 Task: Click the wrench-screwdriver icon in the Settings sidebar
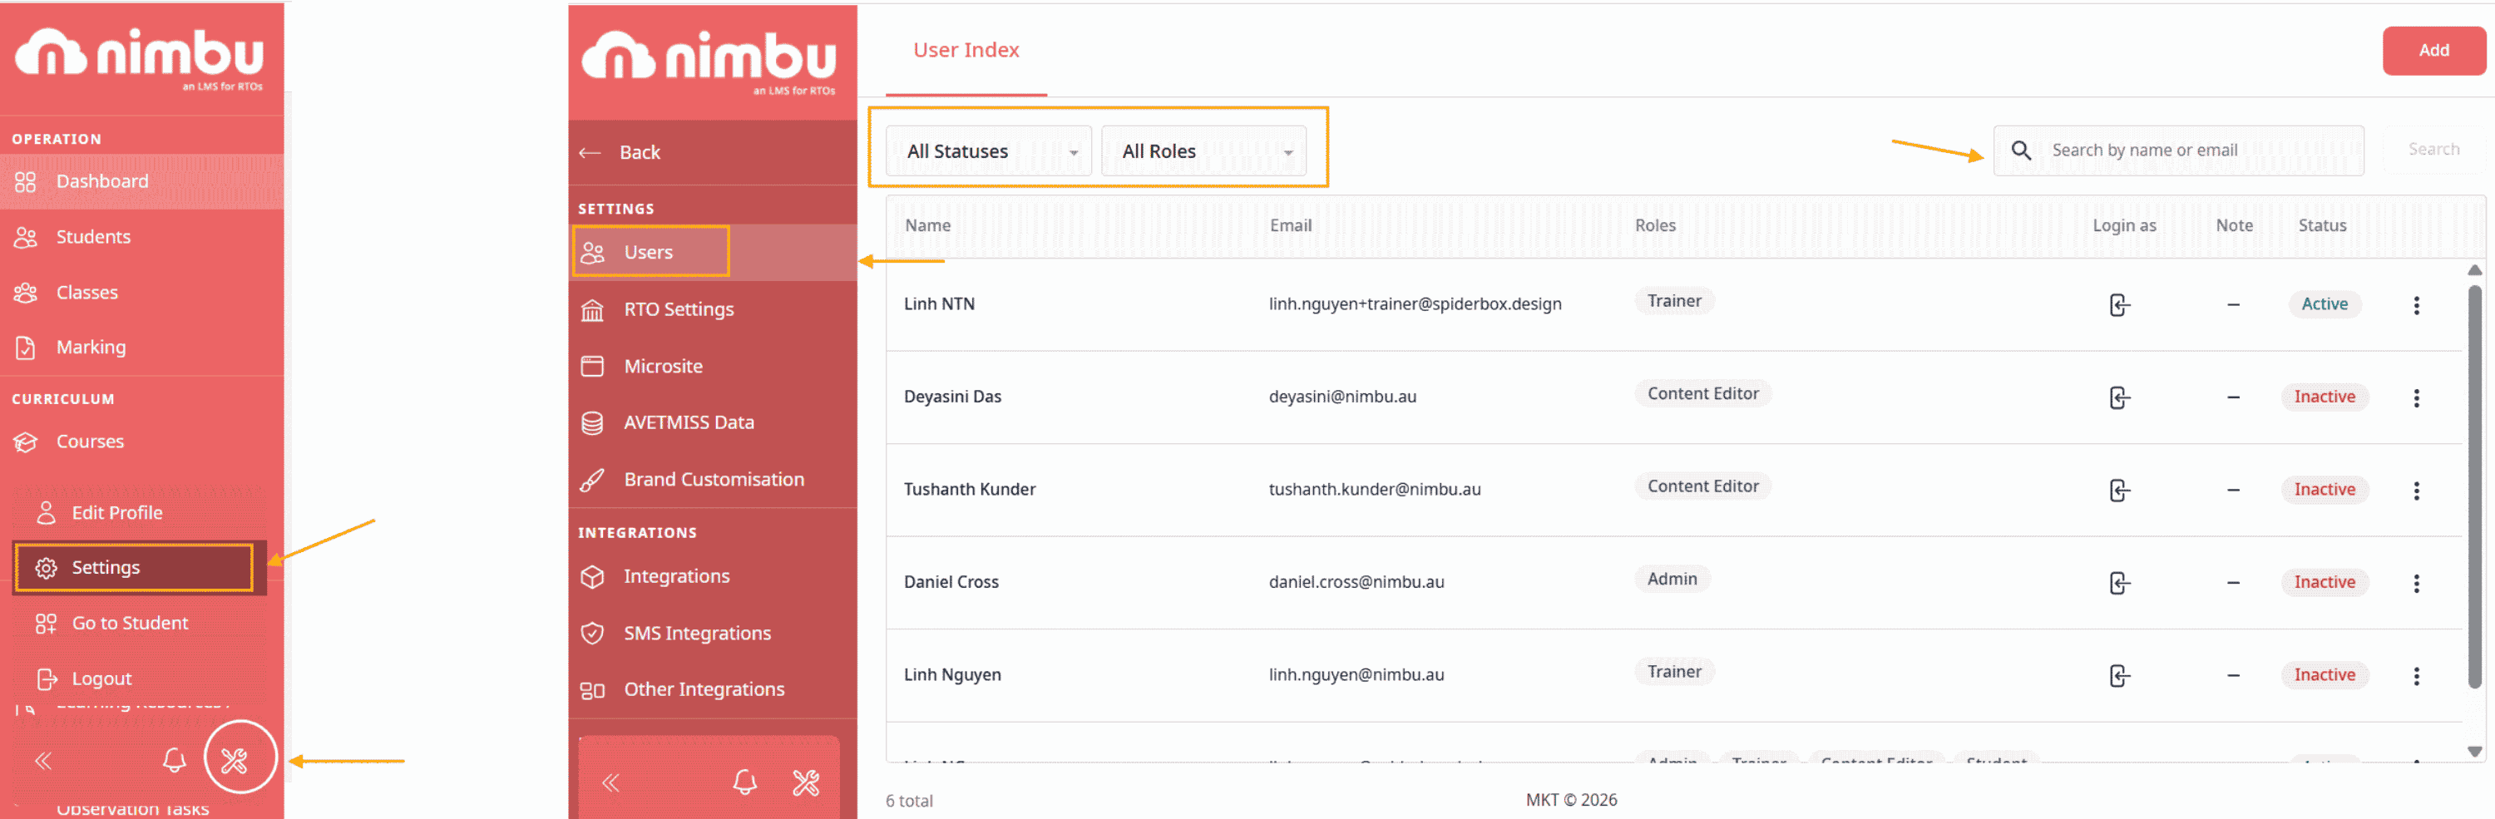tap(806, 782)
